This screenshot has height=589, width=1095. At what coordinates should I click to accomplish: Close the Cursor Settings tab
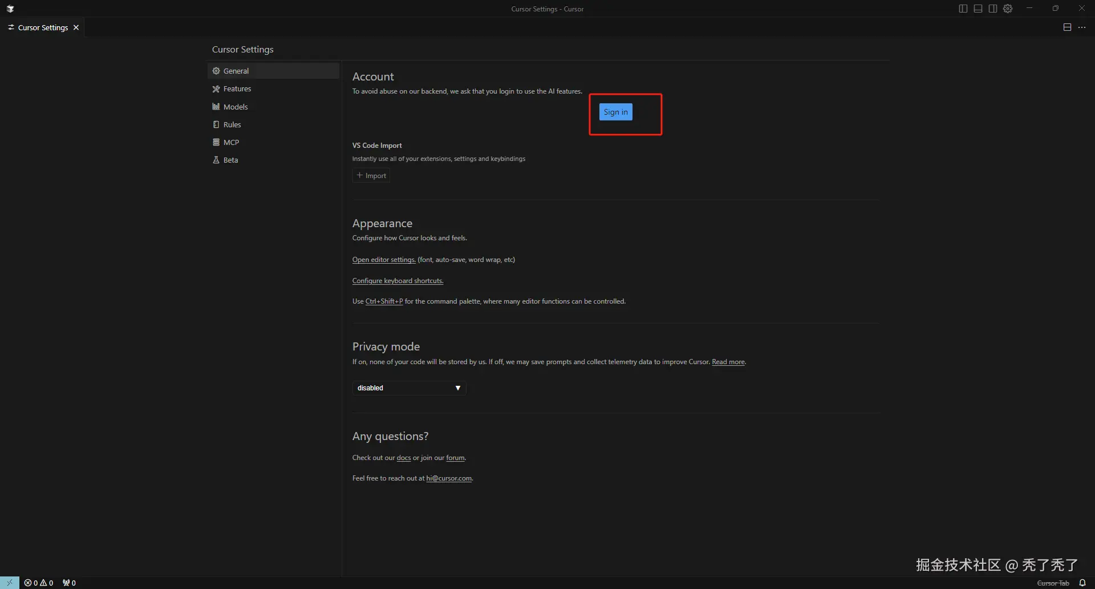76,27
